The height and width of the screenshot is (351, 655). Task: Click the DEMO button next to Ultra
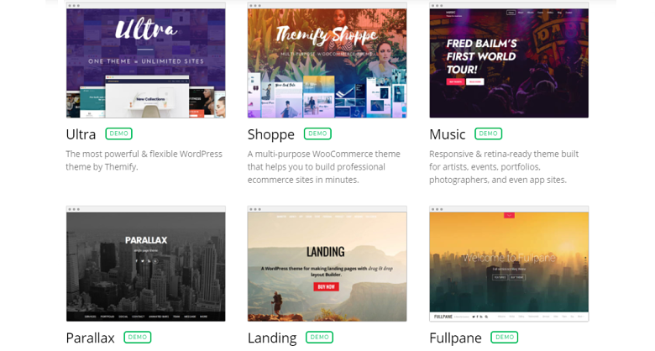pyautogui.click(x=119, y=134)
